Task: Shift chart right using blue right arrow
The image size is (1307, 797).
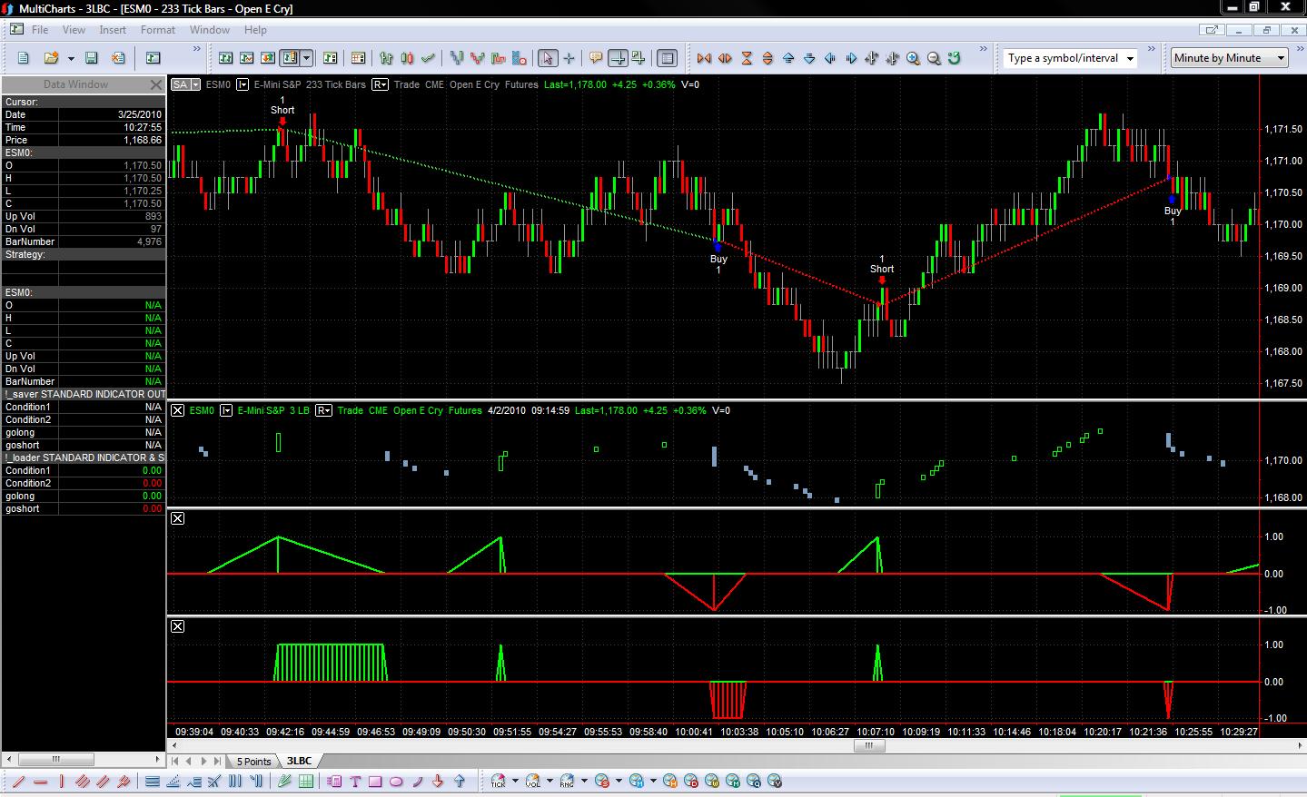Action: pyautogui.click(x=851, y=58)
